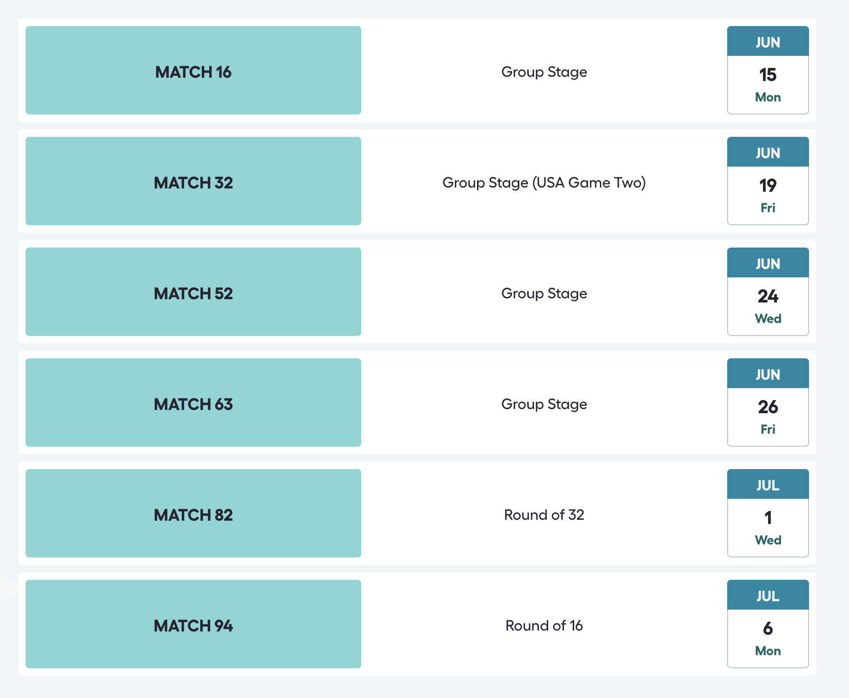Open the MATCH 94 card
Image resolution: width=849 pixels, height=698 pixels.
click(x=193, y=624)
